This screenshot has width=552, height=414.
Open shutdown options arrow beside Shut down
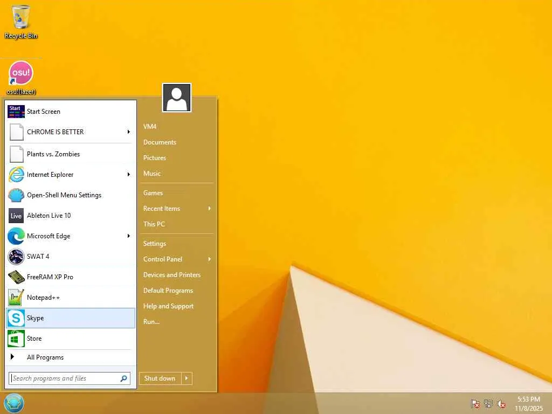tap(187, 378)
